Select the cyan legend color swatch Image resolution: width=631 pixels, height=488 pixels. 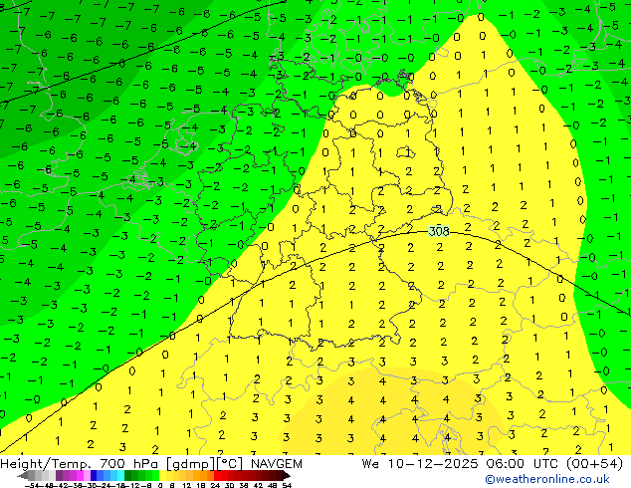[120, 476]
